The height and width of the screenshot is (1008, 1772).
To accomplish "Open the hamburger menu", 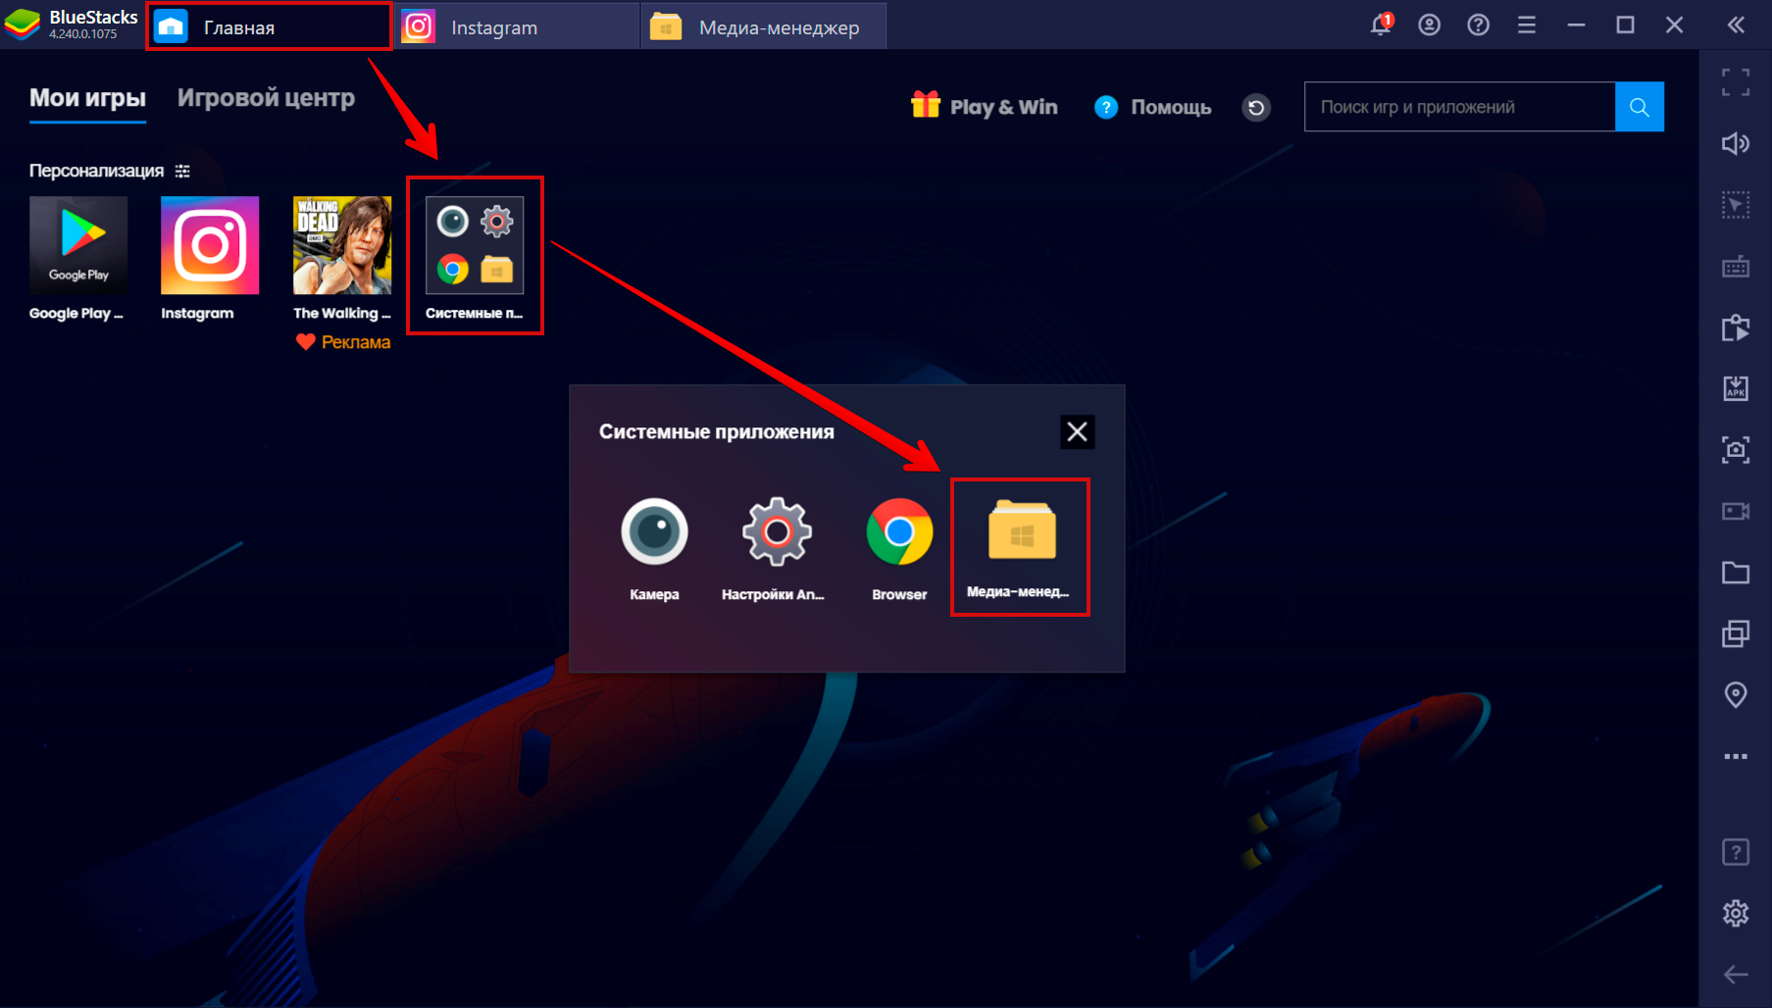I will pyautogui.click(x=1527, y=25).
